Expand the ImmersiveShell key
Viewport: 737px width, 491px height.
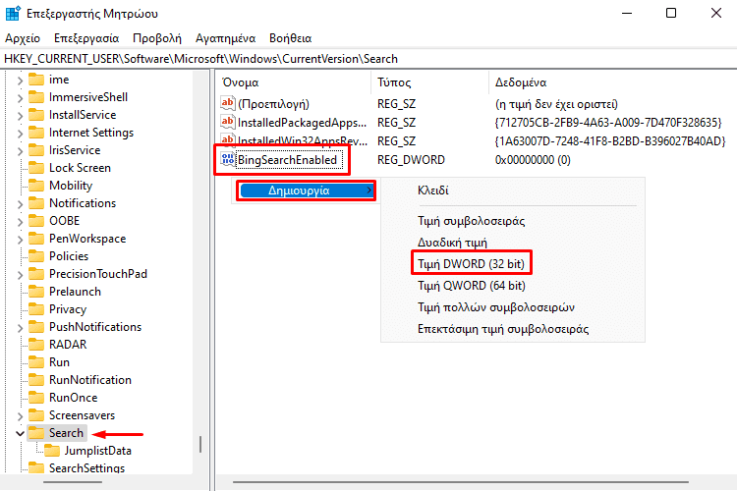[x=20, y=98]
